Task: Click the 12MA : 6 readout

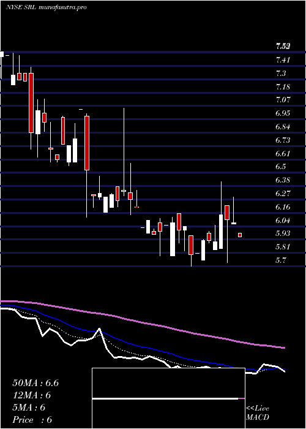Action: [32, 395]
